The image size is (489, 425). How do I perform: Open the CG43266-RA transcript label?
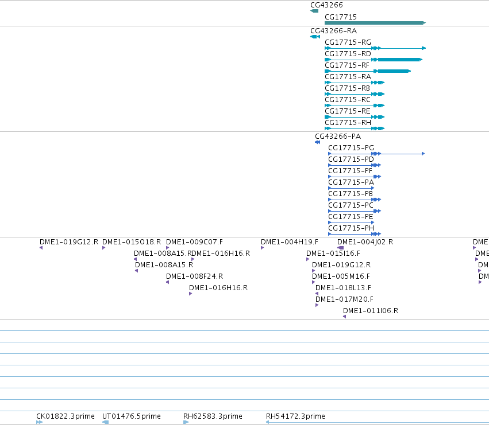333,30
